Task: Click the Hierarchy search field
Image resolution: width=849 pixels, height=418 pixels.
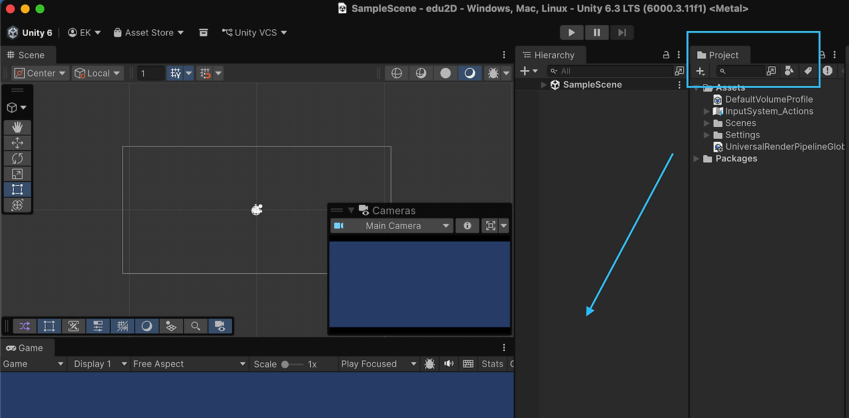Action: 610,71
